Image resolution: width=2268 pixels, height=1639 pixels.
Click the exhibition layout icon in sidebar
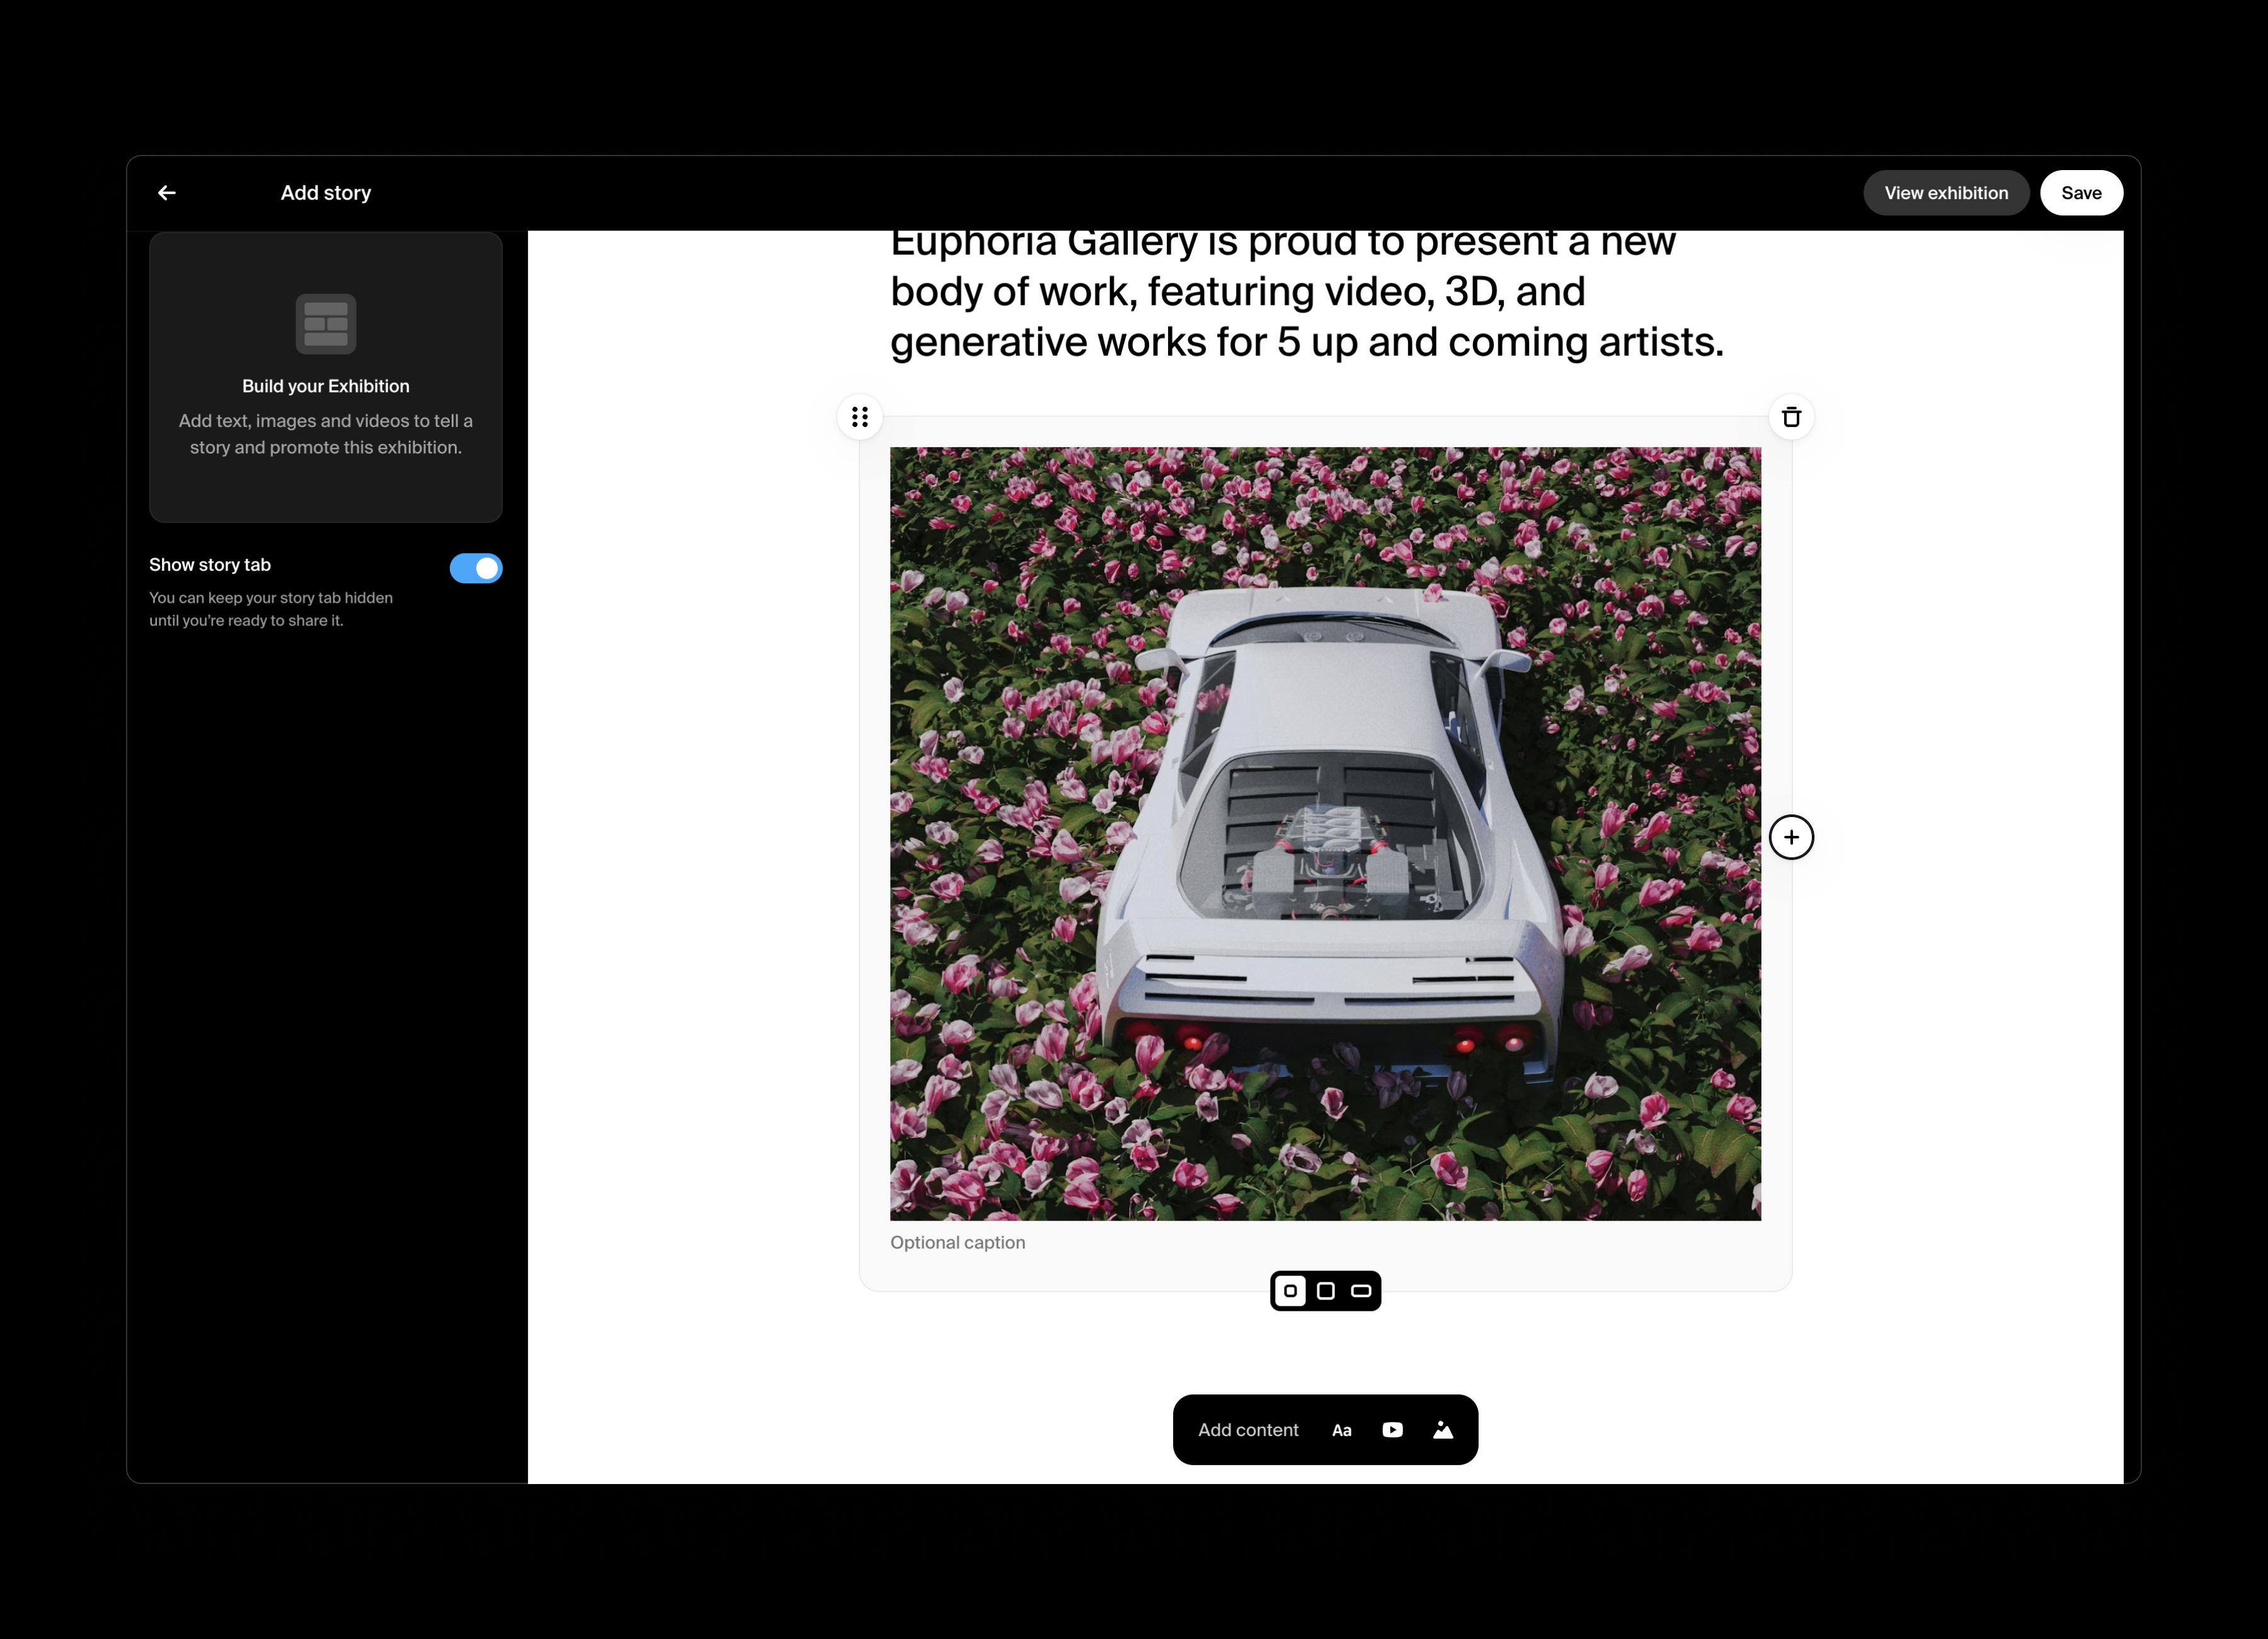(x=325, y=323)
